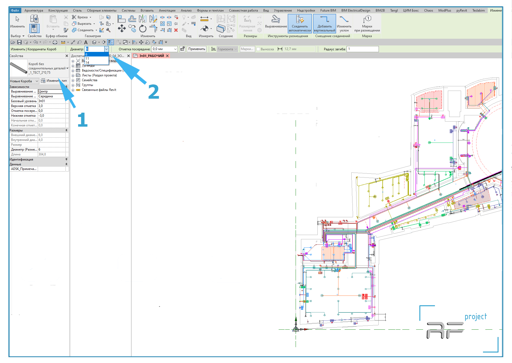
Task: Expand the Выбор panel dropdown
Action: pos(18,36)
